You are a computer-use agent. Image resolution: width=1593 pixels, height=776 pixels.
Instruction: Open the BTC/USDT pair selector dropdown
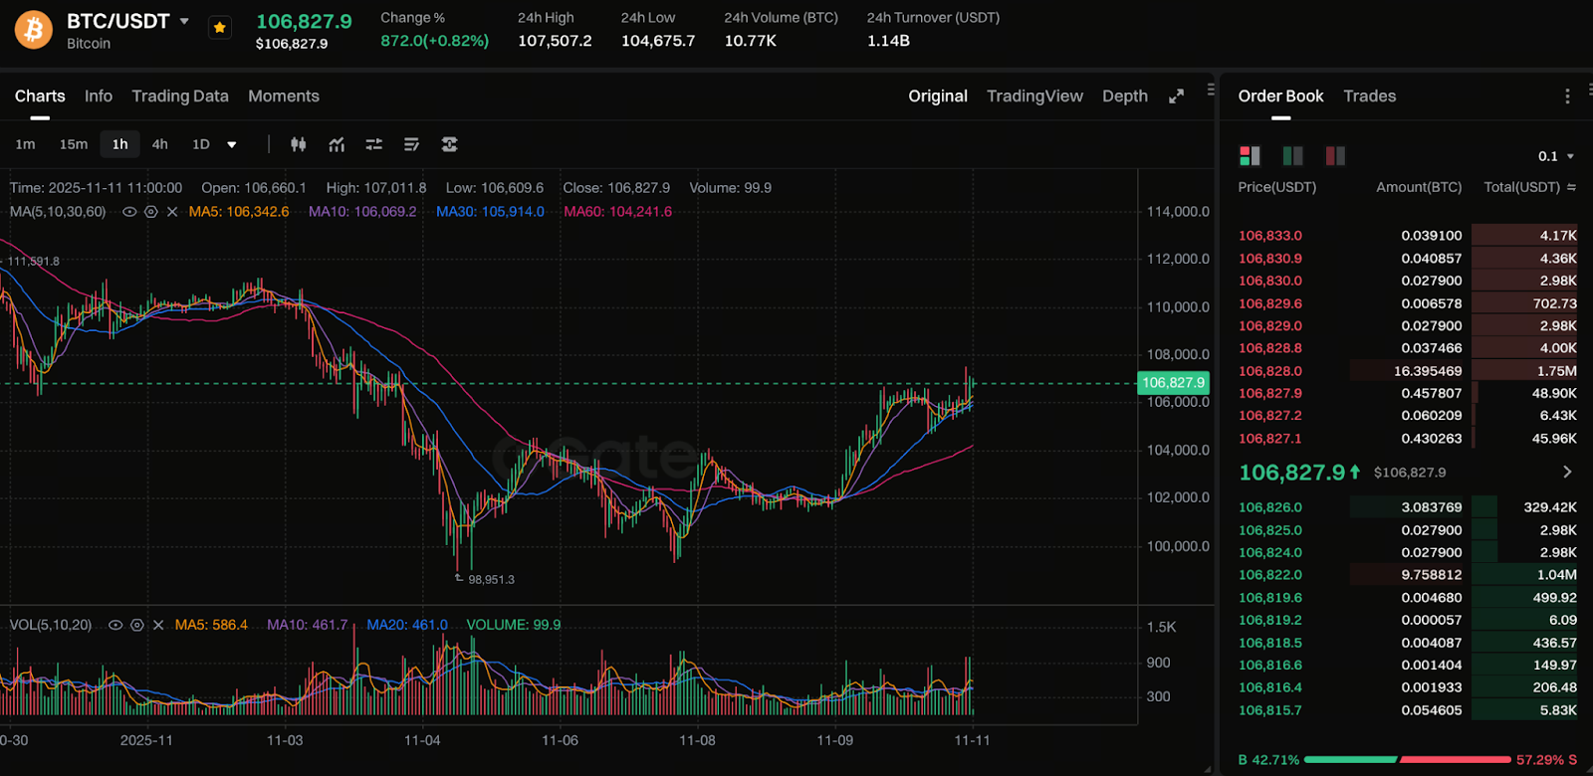coord(184,21)
